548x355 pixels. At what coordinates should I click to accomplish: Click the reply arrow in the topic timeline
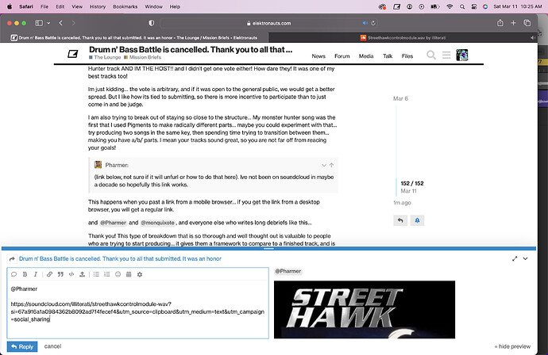point(400,220)
